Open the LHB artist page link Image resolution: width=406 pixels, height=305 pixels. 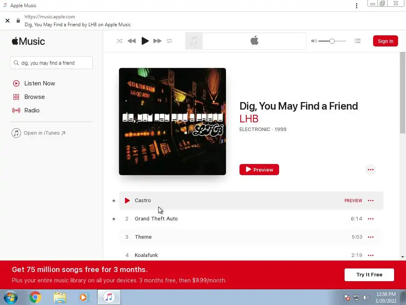(x=249, y=118)
